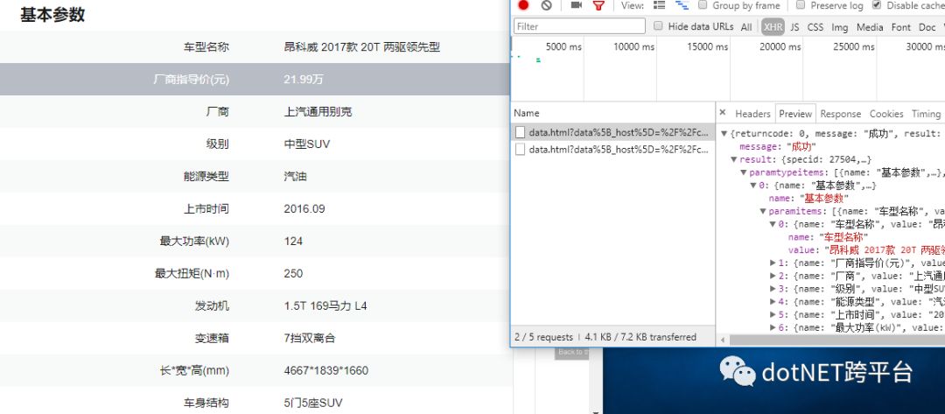Expand item 6 最大功率(kW)
945x414 pixels.
coord(773,328)
